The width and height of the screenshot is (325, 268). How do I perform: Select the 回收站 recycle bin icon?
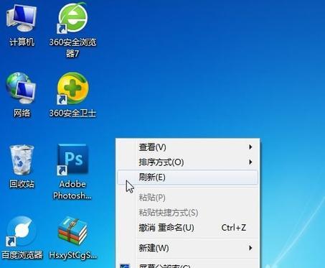[x=22, y=160]
